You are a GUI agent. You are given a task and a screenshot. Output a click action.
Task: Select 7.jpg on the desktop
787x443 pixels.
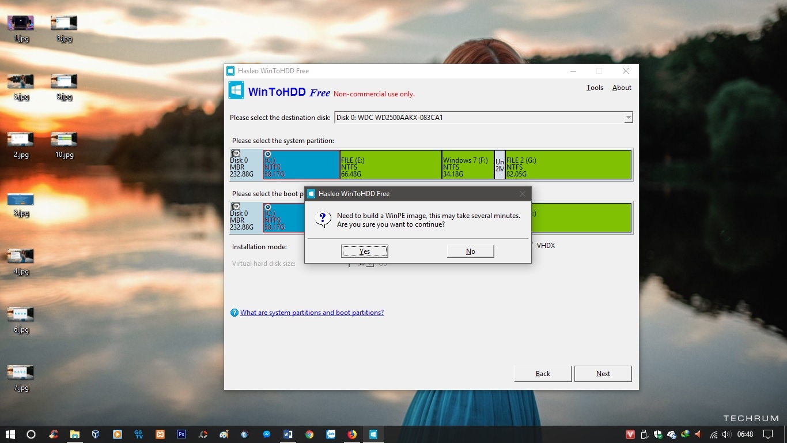point(21,378)
